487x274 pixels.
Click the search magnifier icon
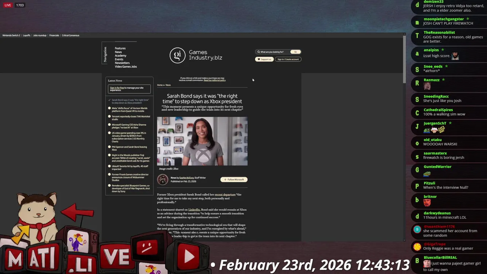tap(259, 52)
